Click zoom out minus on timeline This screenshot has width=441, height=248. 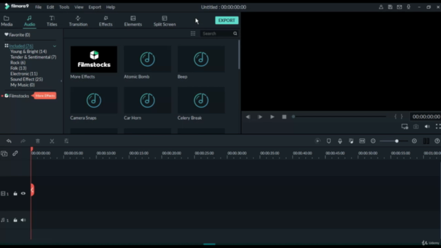(x=373, y=141)
